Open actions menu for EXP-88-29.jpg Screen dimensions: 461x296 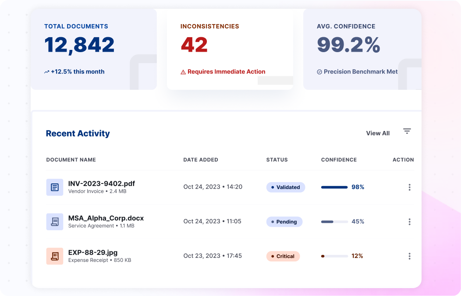[x=409, y=256]
